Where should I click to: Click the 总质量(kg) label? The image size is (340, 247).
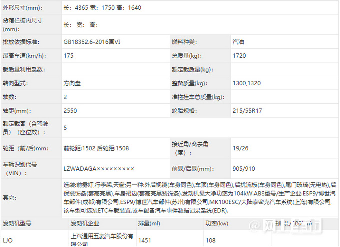click(x=187, y=56)
